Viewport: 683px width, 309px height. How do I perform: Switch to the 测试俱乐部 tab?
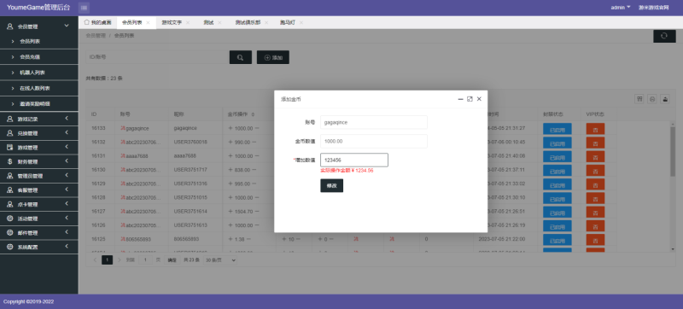click(248, 23)
